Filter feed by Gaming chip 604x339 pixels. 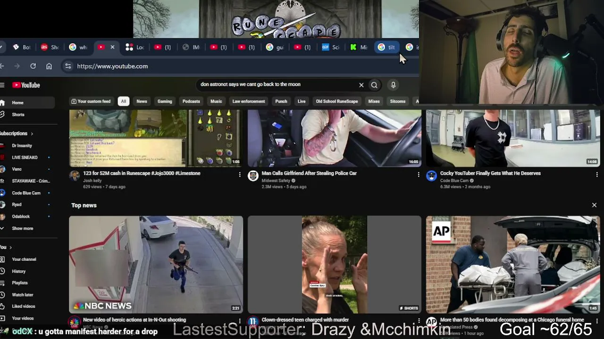pos(165,101)
